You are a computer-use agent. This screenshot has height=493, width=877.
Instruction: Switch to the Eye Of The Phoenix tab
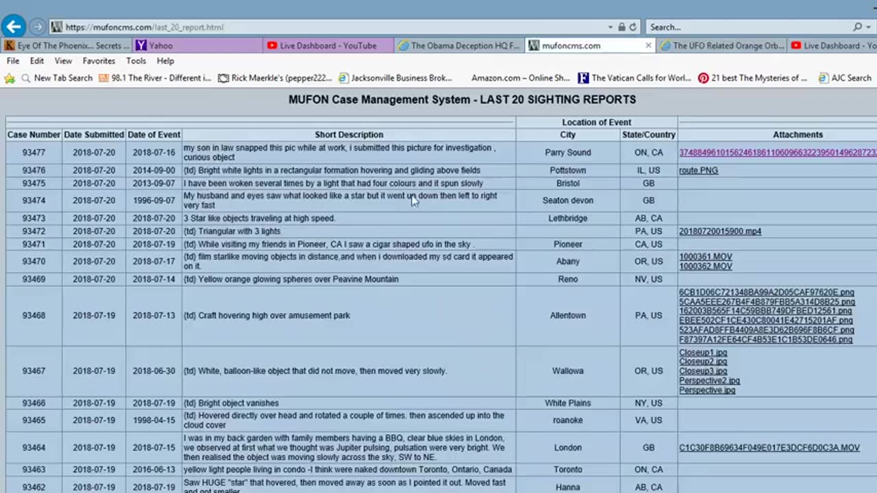pos(66,46)
